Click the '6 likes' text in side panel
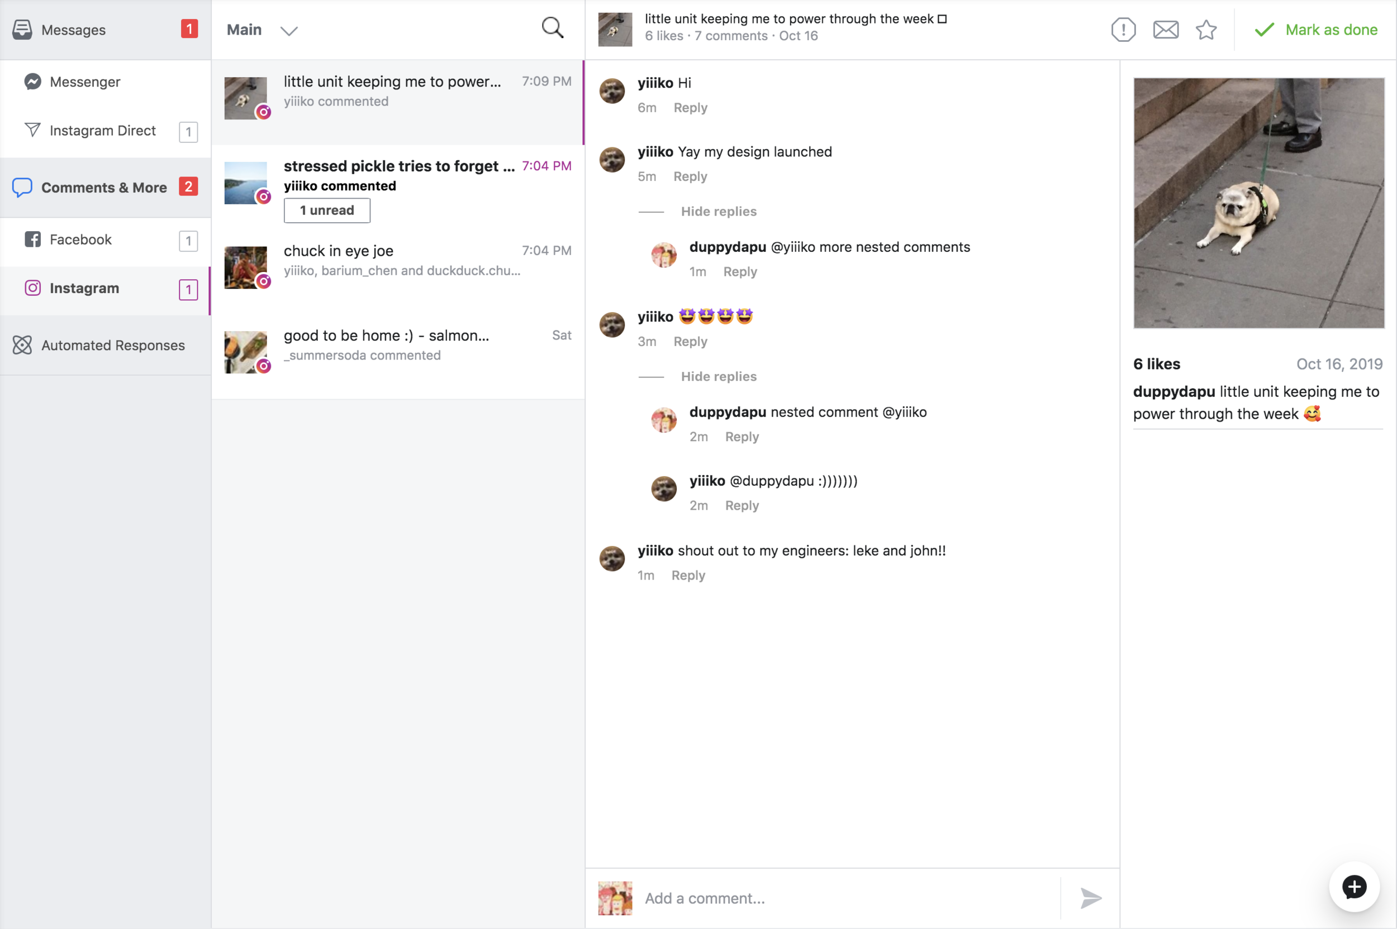Viewport: 1397px width, 929px height. [1156, 364]
